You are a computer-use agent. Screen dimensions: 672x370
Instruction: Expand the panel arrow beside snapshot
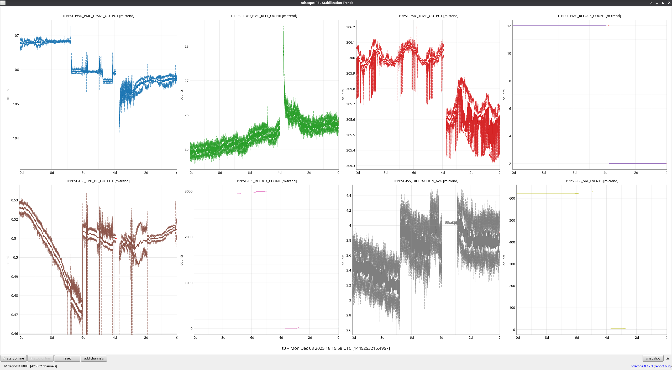click(668, 358)
